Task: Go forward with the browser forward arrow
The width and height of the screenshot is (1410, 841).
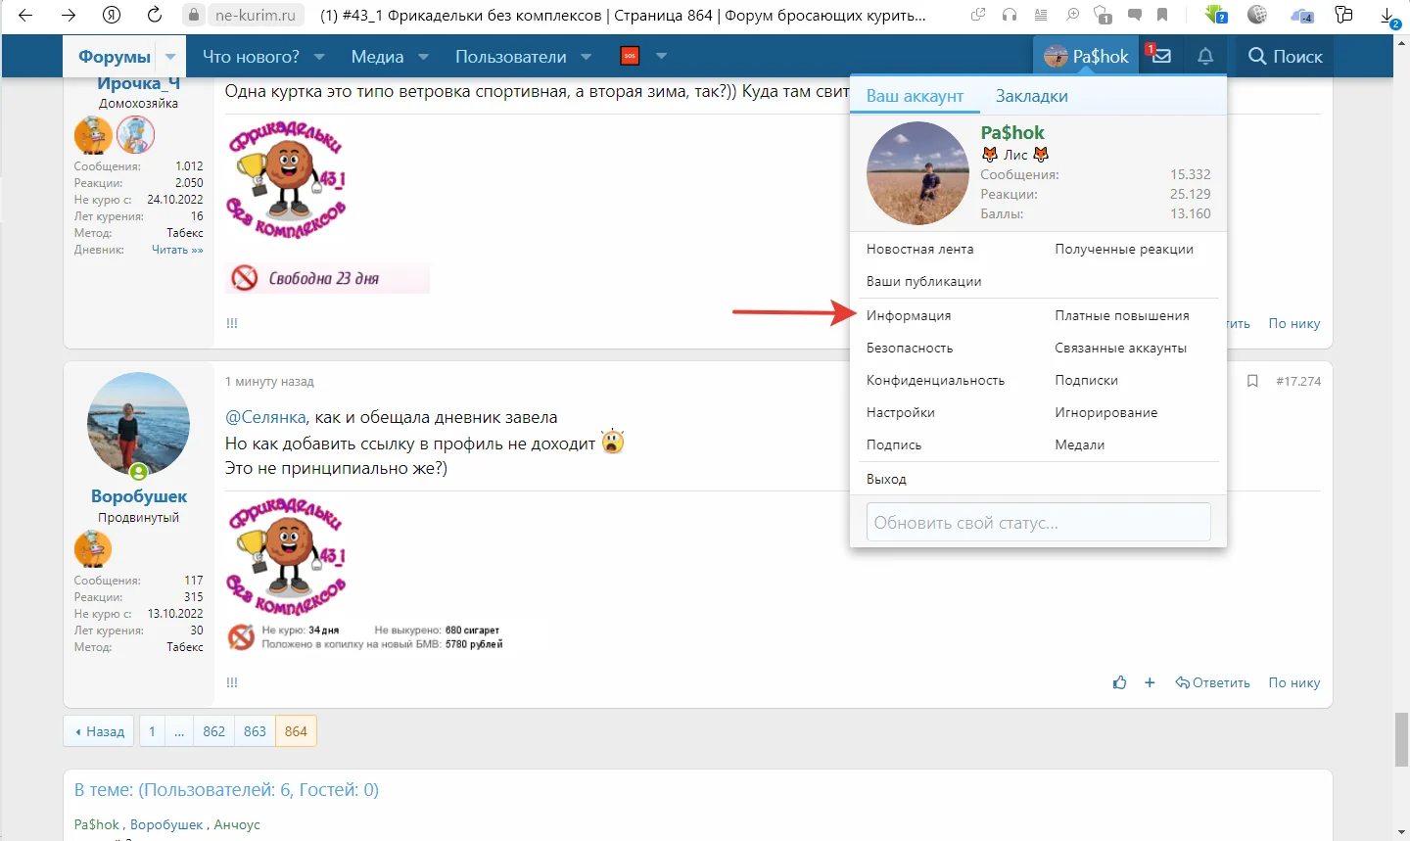Action: click(69, 16)
